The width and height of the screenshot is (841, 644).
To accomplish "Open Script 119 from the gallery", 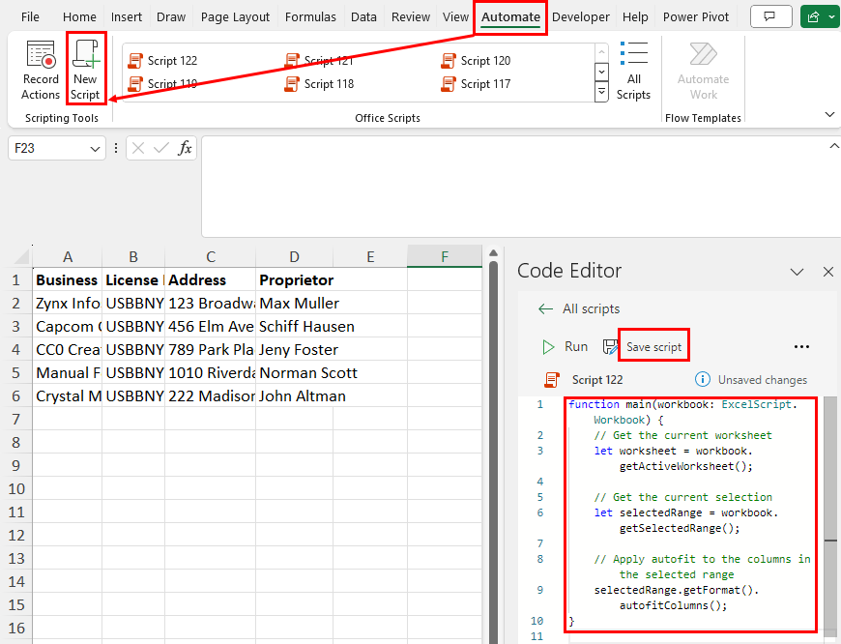I will [162, 84].
